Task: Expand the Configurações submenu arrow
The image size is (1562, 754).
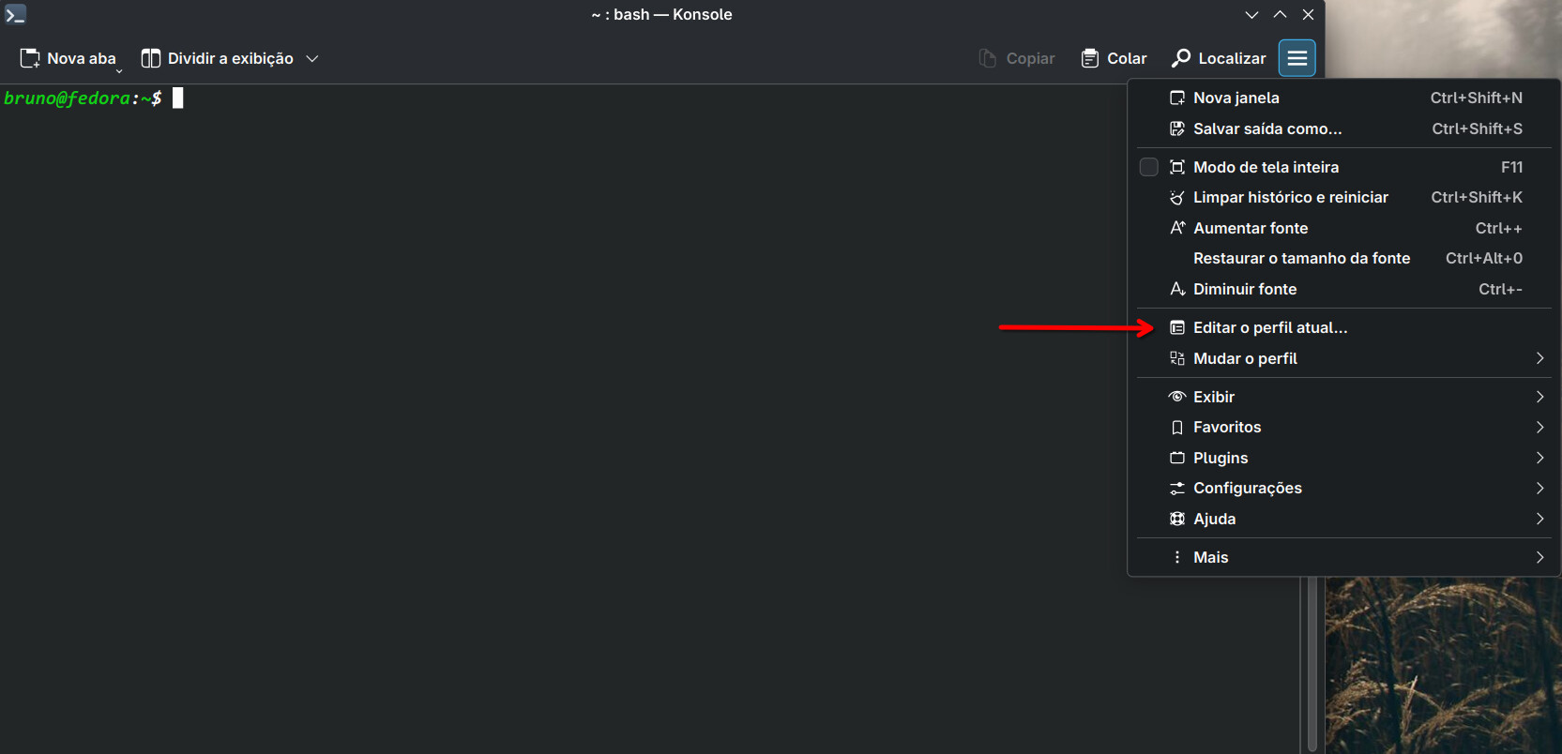Action: pyautogui.click(x=1539, y=488)
